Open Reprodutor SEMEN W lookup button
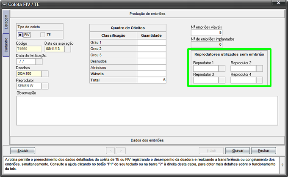288x177 pixels. pos(45,86)
